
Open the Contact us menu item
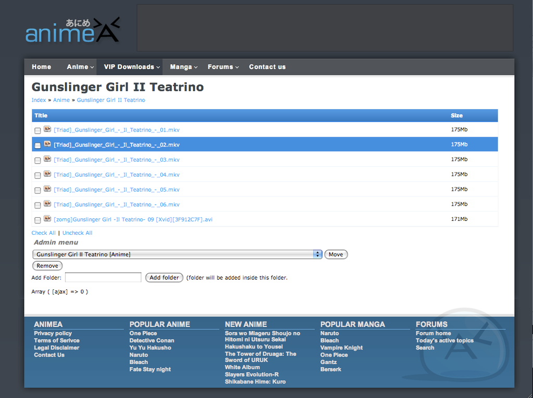[267, 67]
